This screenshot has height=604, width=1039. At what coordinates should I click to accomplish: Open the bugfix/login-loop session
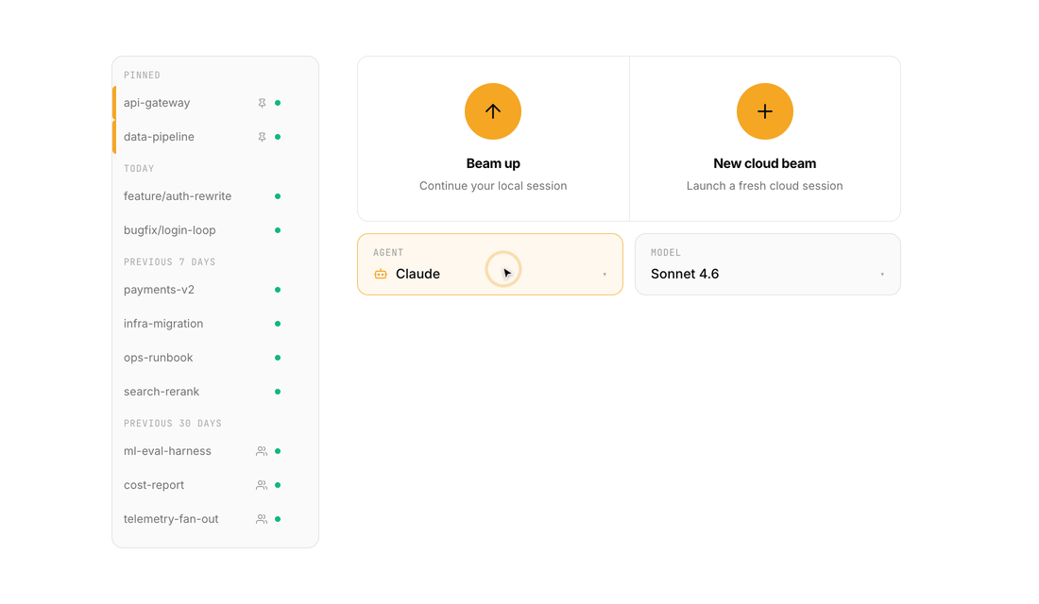(215, 230)
